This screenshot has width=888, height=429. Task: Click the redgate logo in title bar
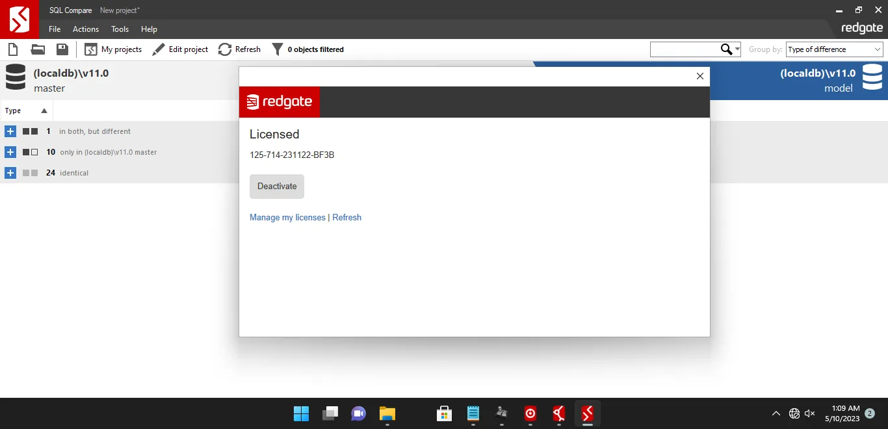(862, 29)
